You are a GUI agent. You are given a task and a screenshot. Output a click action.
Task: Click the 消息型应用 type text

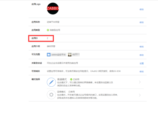(55, 30)
